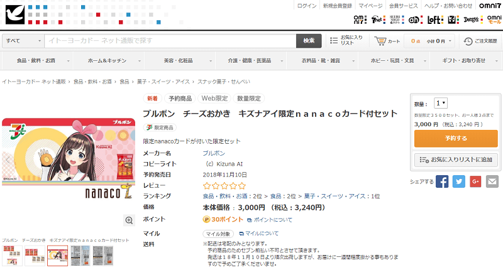The image size is (503, 270).
Task: Select the 予約商品 tag label
Action: [x=180, y=99]
